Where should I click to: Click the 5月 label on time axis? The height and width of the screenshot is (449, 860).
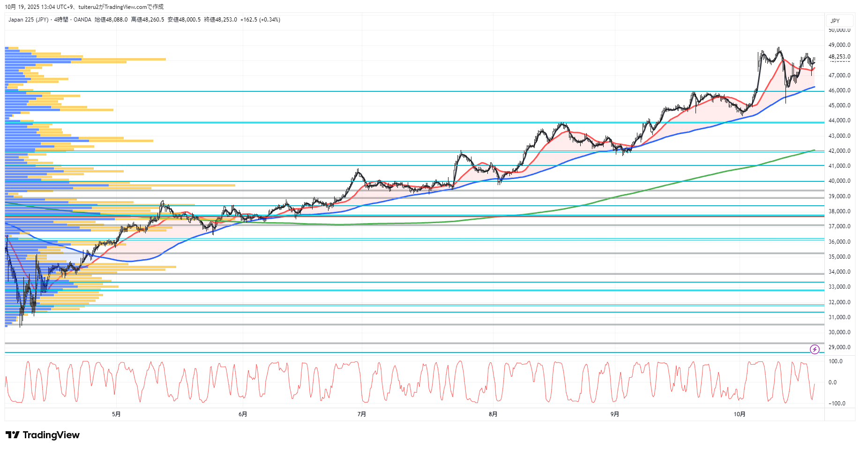click(x=116, y=414)
